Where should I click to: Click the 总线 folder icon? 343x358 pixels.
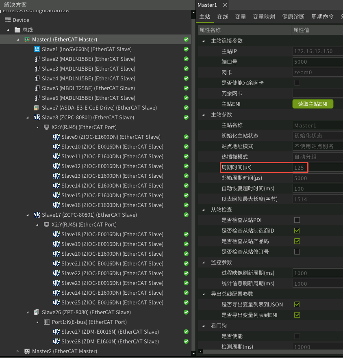pyautogui.click(x=17, y=30)
